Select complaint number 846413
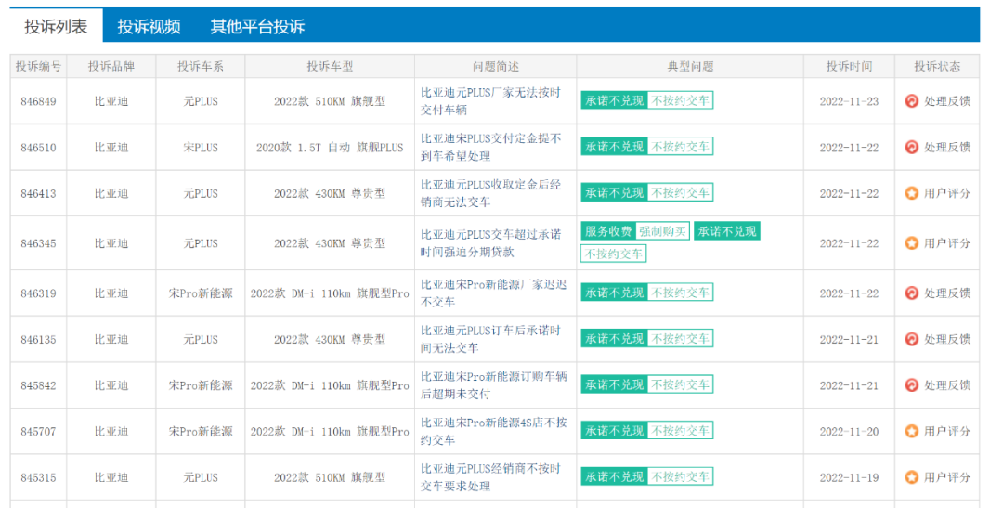Screen dimensions: 1003x508 pyautogui.click(x=38, y=193)
